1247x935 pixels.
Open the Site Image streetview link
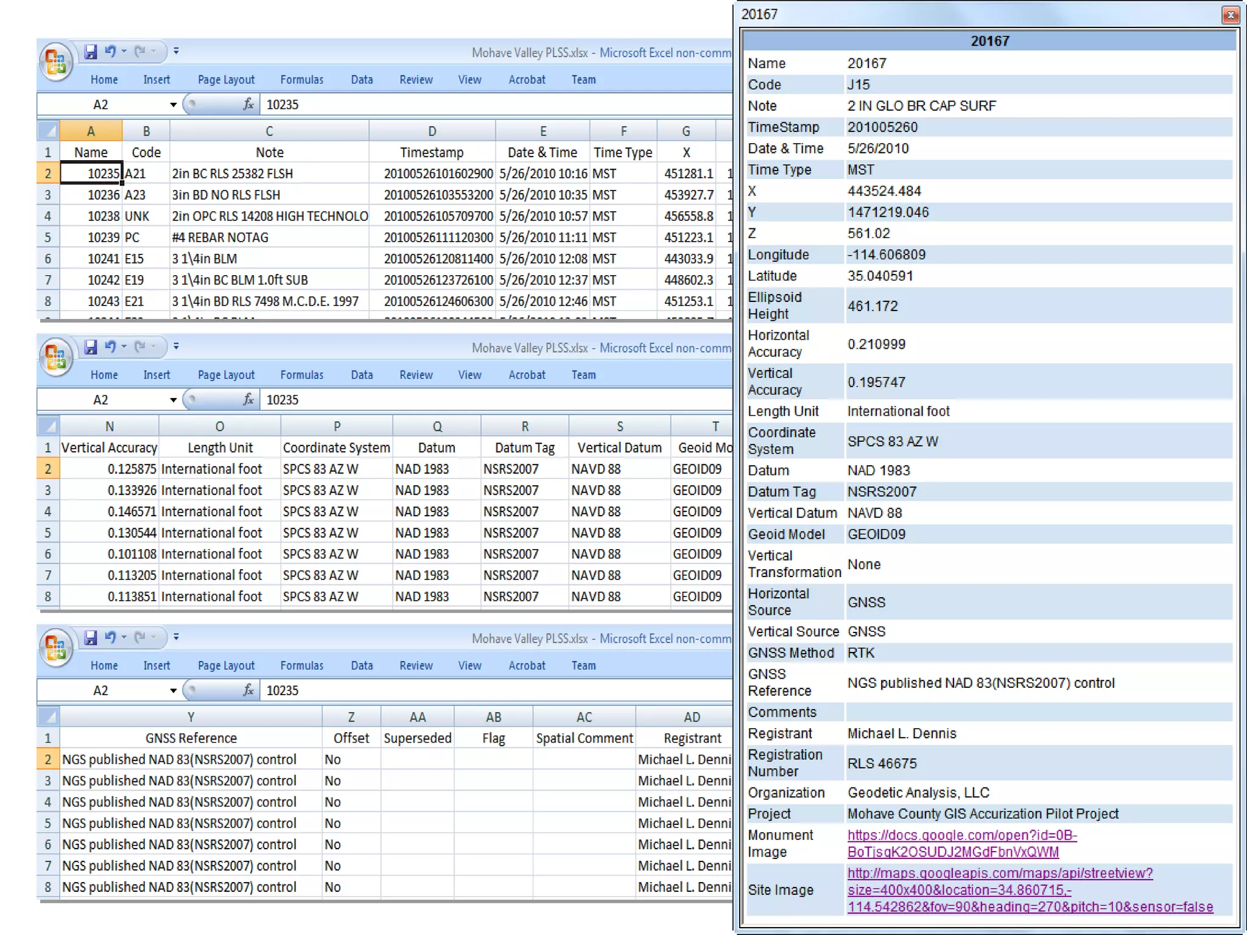[999, 874]
